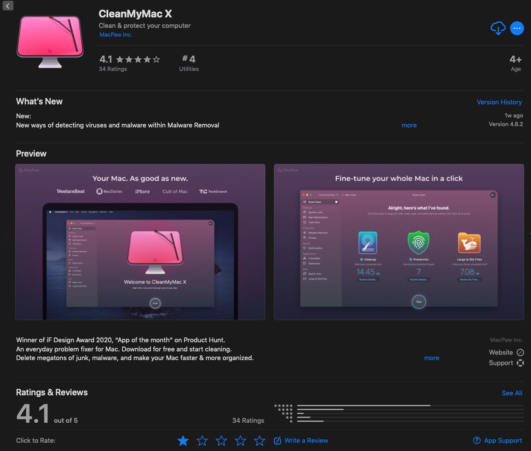This screenshot has height=451, width=531.
Task: Click the 1w ago update label
Action: pyautogui.click(x=514, y=116)
